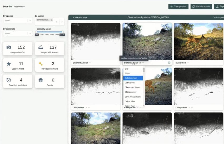Open the Duiker Red species dropdown arrow
The height and width of the screenshot is (144, 224).
pyautogui.click(x=188, y=63)
